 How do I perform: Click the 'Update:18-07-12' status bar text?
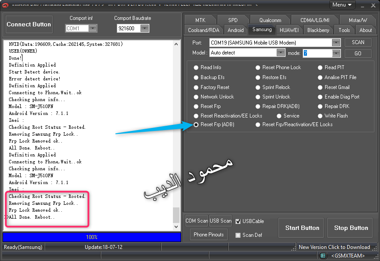103,247
